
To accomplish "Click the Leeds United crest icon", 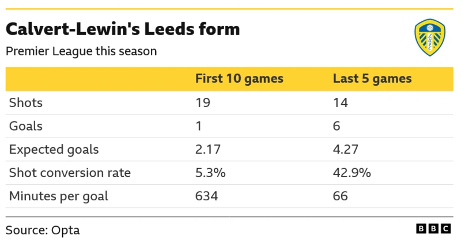I will click(430, 38).
